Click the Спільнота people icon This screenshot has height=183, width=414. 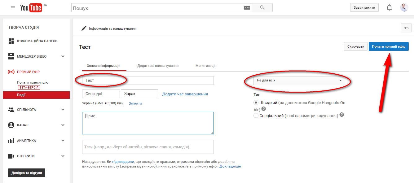(11, 110)
